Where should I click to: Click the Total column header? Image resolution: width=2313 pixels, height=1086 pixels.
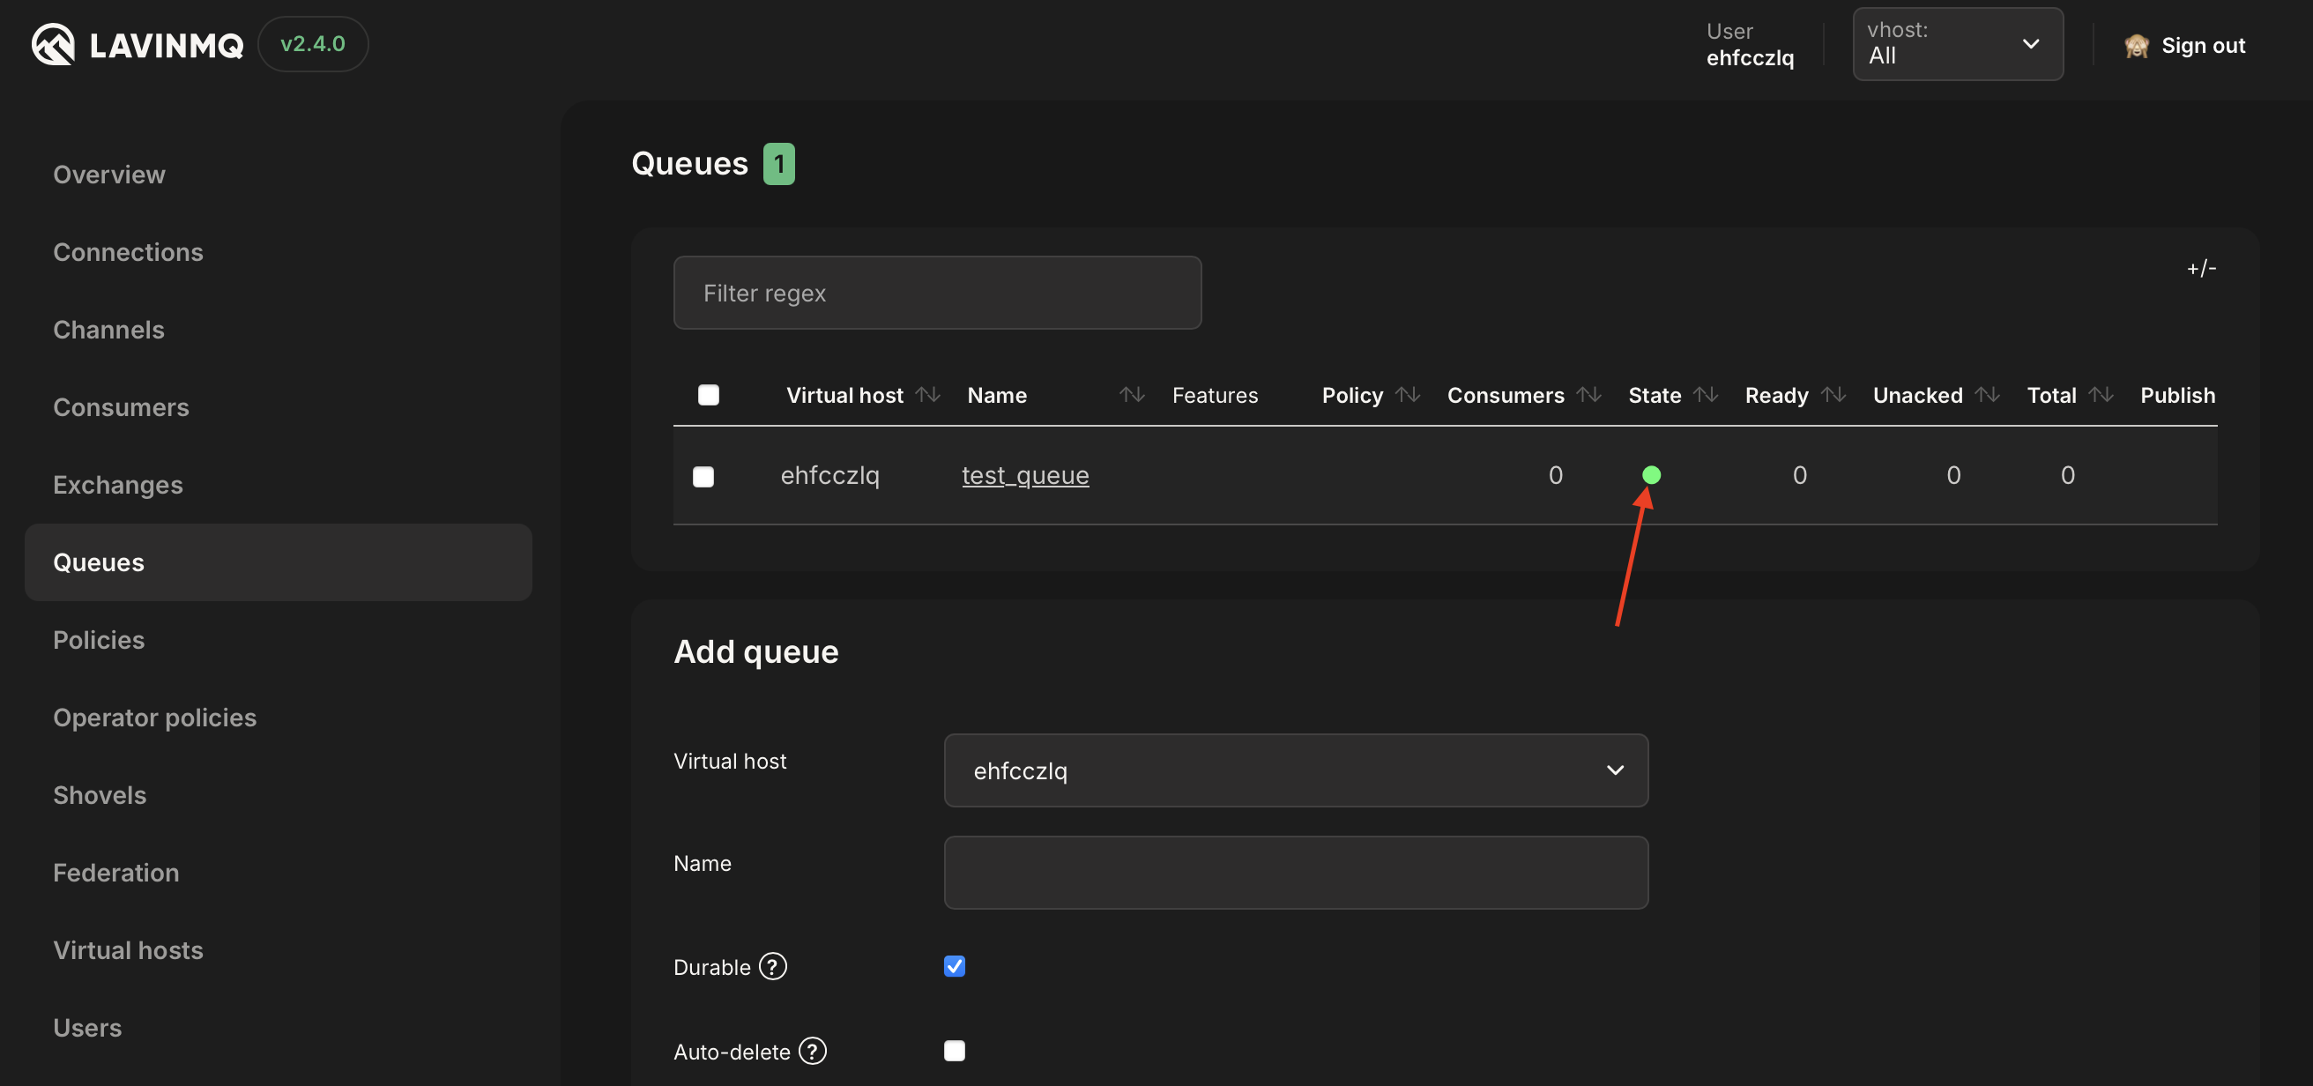(2052, 395)
